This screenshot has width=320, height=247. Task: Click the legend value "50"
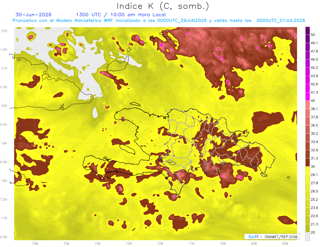click(313, 35)
